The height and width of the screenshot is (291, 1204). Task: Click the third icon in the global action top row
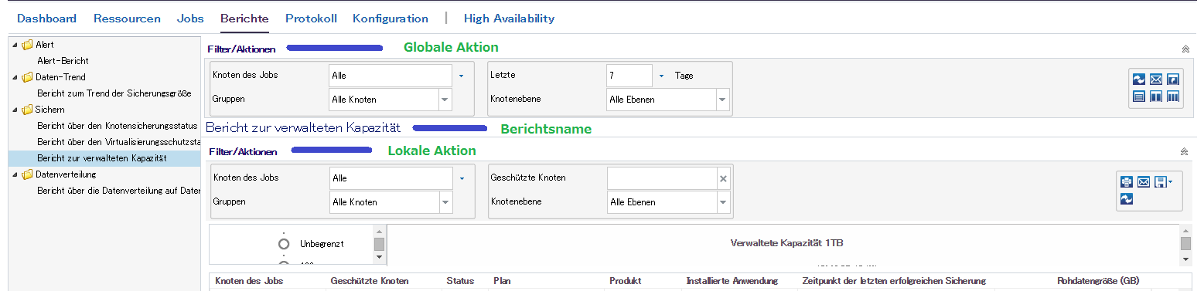(1173, 80)
